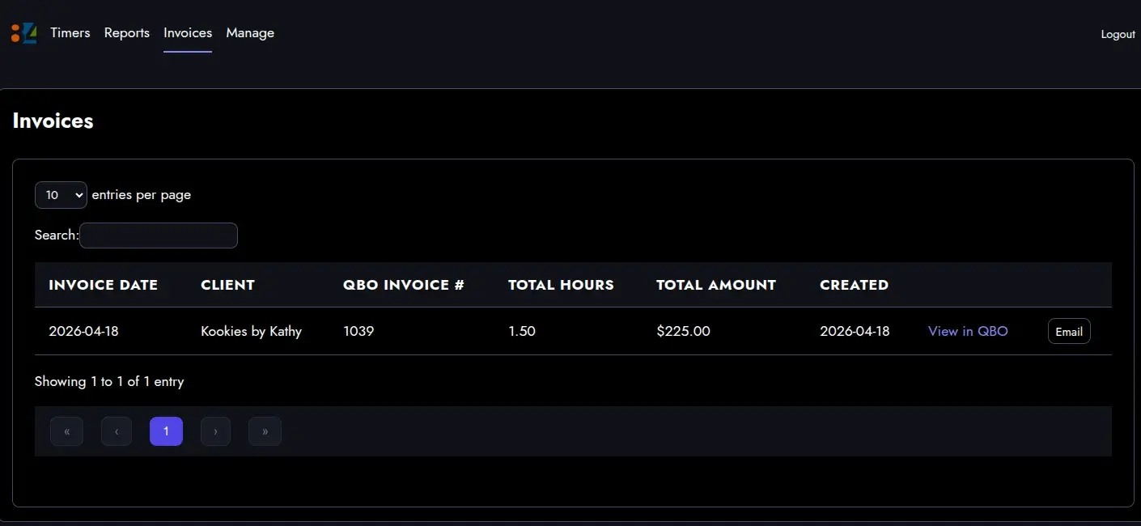Viewport: 1141px width, 526px height.
Task: Sort by Total Amount column
Action: 715,285
